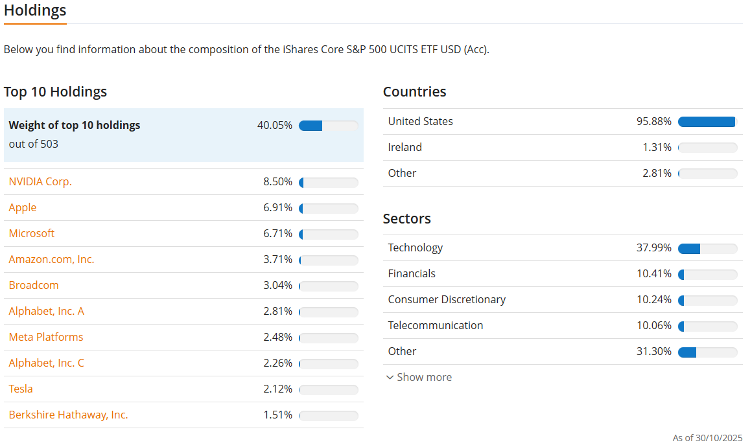Viewport: 750px width, 447px height.
Task: Select the 10.06% Telecommunication value
Action: point(654,325)
